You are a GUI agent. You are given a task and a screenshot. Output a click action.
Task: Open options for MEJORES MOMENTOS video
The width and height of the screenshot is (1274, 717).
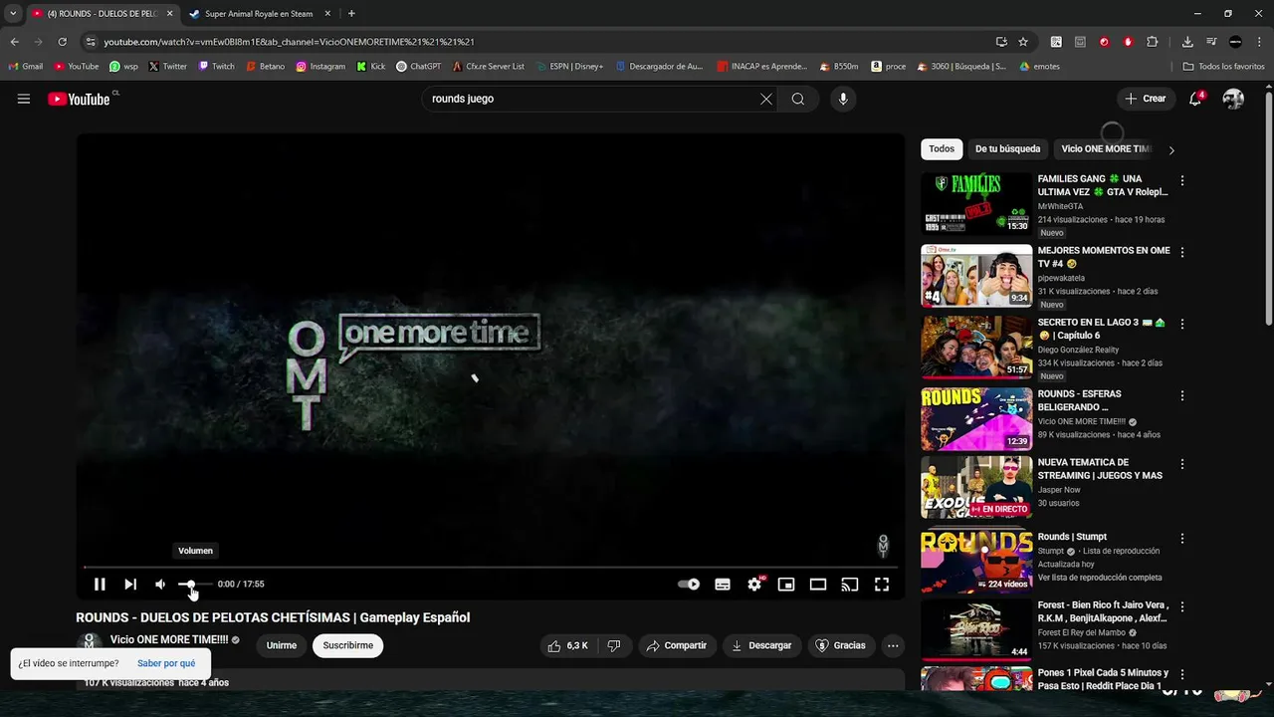click(1182, 253)
